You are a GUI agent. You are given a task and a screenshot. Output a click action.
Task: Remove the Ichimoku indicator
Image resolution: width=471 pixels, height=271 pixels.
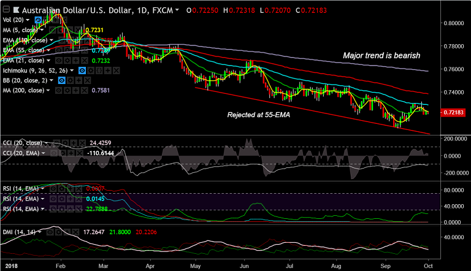point(117,71)
